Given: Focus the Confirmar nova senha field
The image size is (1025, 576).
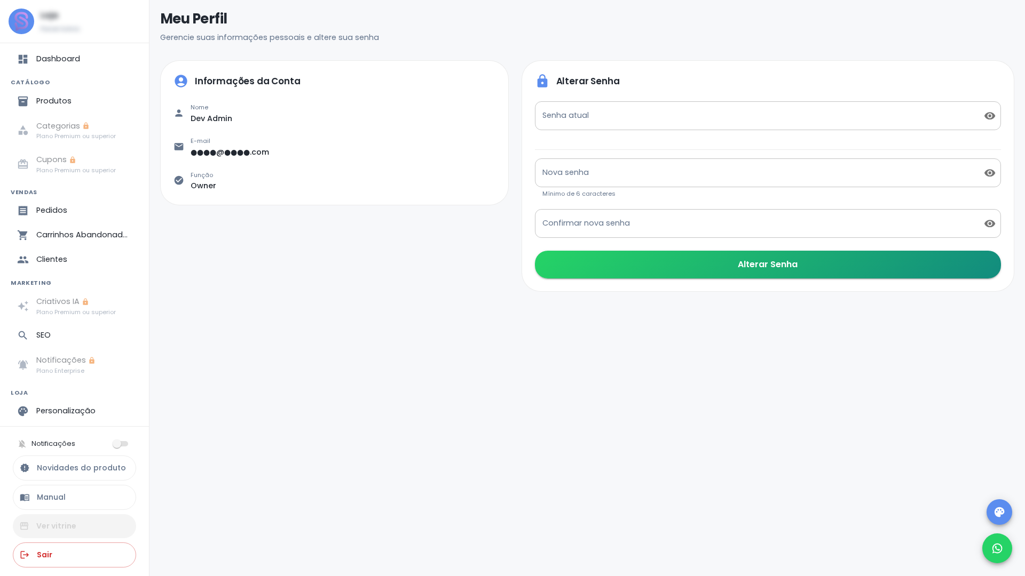Looking at the screenshot, I should pos(768,223).
